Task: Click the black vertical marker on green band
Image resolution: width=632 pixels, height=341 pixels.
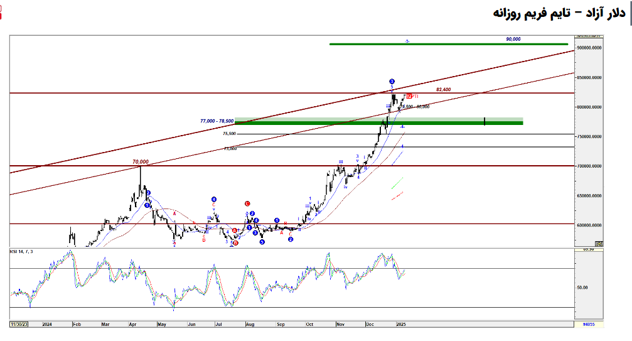Action: pos(485,121)
